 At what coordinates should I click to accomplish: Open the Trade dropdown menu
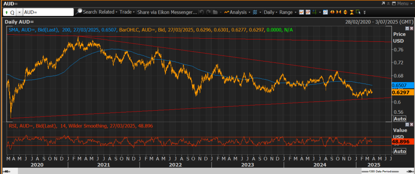pos(127,12)
